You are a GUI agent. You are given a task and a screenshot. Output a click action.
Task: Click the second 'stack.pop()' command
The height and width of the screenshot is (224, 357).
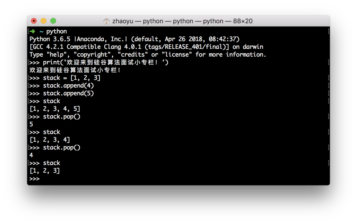(x=62, y=148)
